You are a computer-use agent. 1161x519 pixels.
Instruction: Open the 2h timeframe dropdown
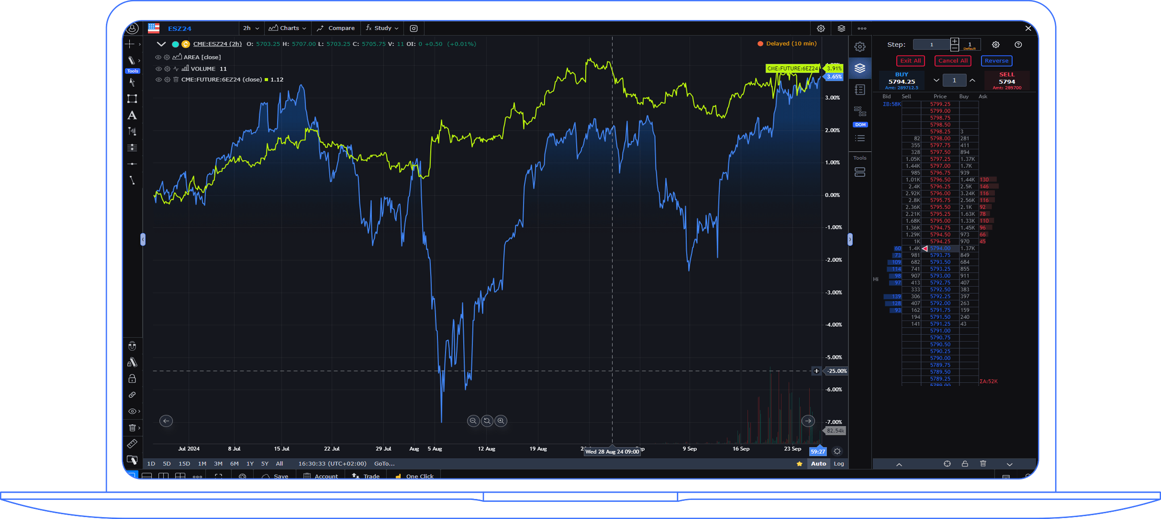251,28
